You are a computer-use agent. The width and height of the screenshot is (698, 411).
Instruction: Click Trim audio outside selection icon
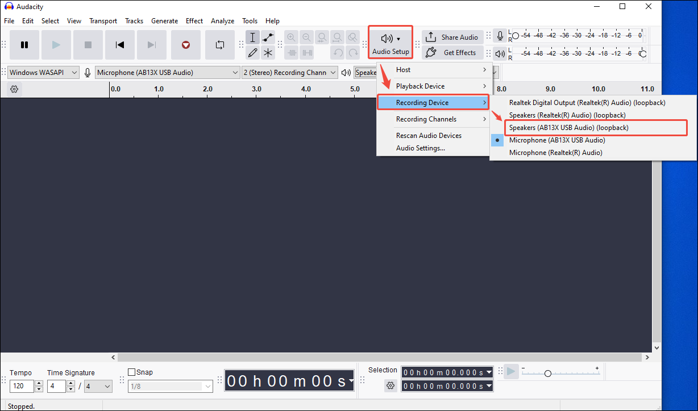tap(292, 53)
